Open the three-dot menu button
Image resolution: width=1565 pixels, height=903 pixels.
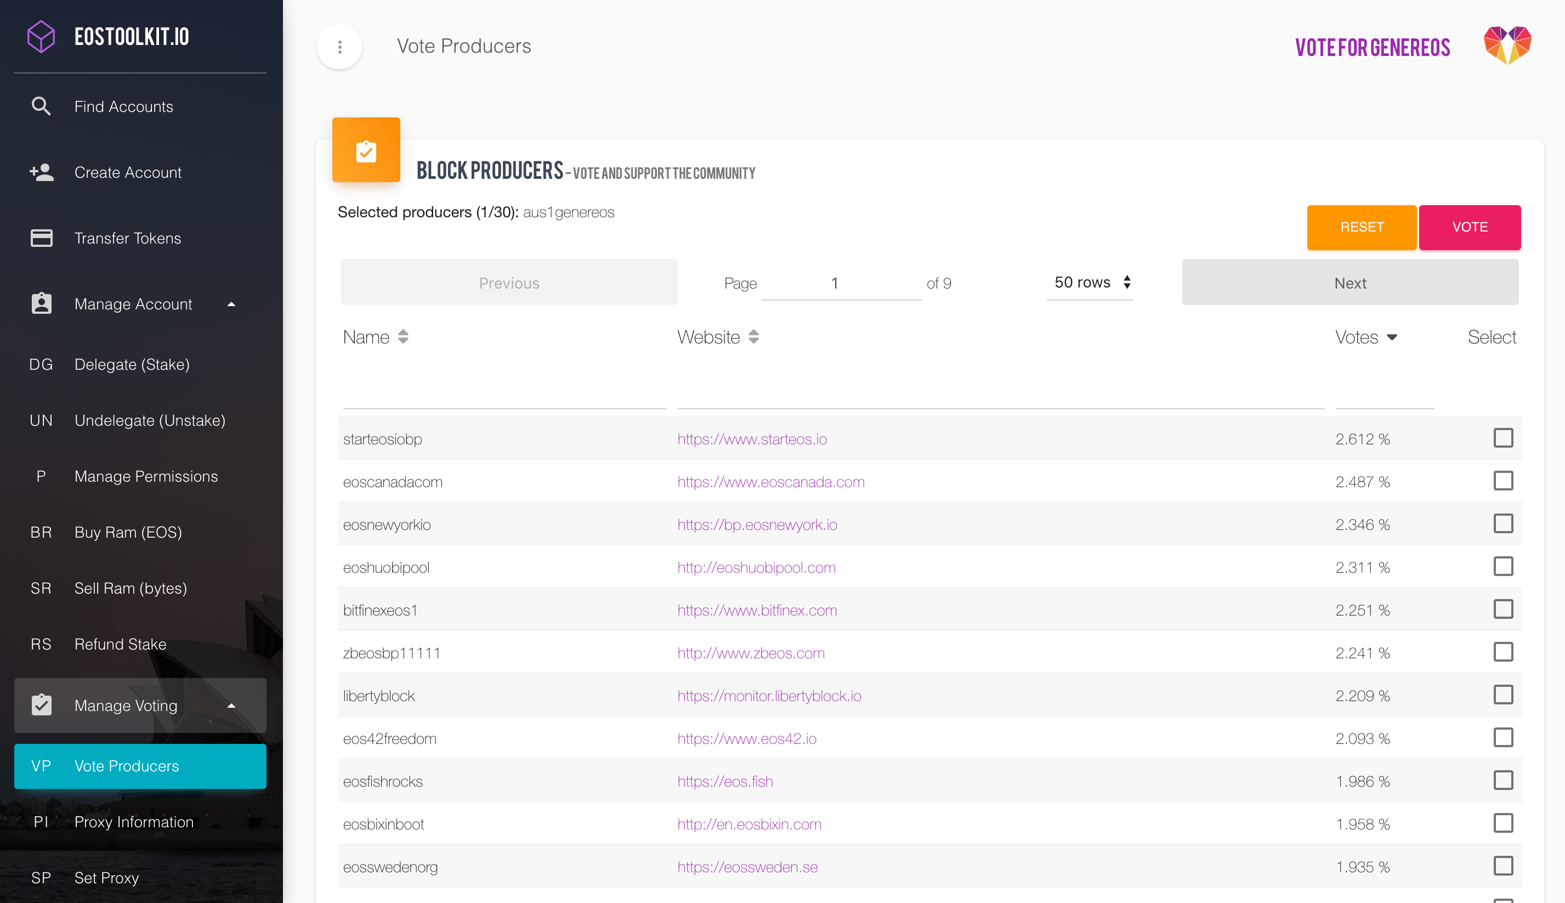click(339, 47)
